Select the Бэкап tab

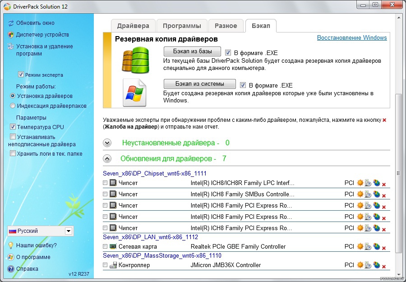261,26
